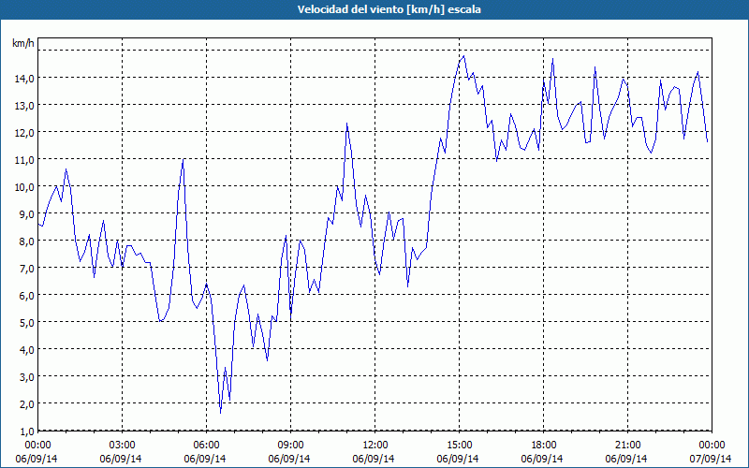Viewport: 749px width, 468px height.
Task: Click the "06/09/14" date under 21:00
Action: pos(626,459)
